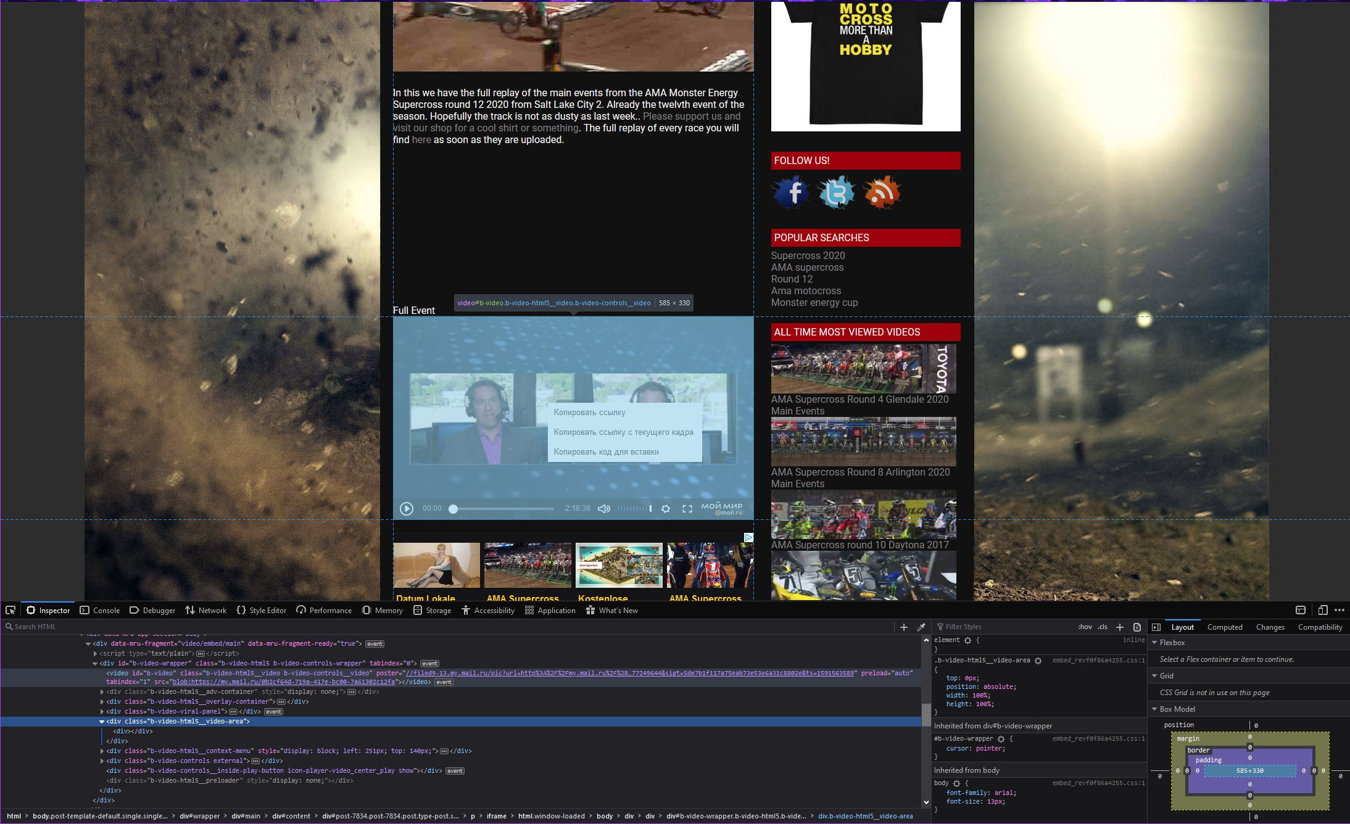Toggle the :hov pseudo-class panel
This screenshot has width=1350, height=824.
click(x=1085, y=627)
